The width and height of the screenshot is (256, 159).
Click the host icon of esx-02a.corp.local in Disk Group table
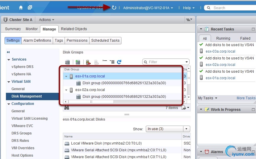tap(71, 90)
